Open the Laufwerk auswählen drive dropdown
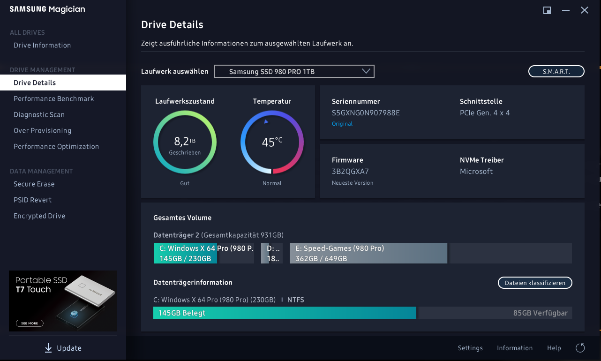This screenshot has height=361, width=601. 294,71
